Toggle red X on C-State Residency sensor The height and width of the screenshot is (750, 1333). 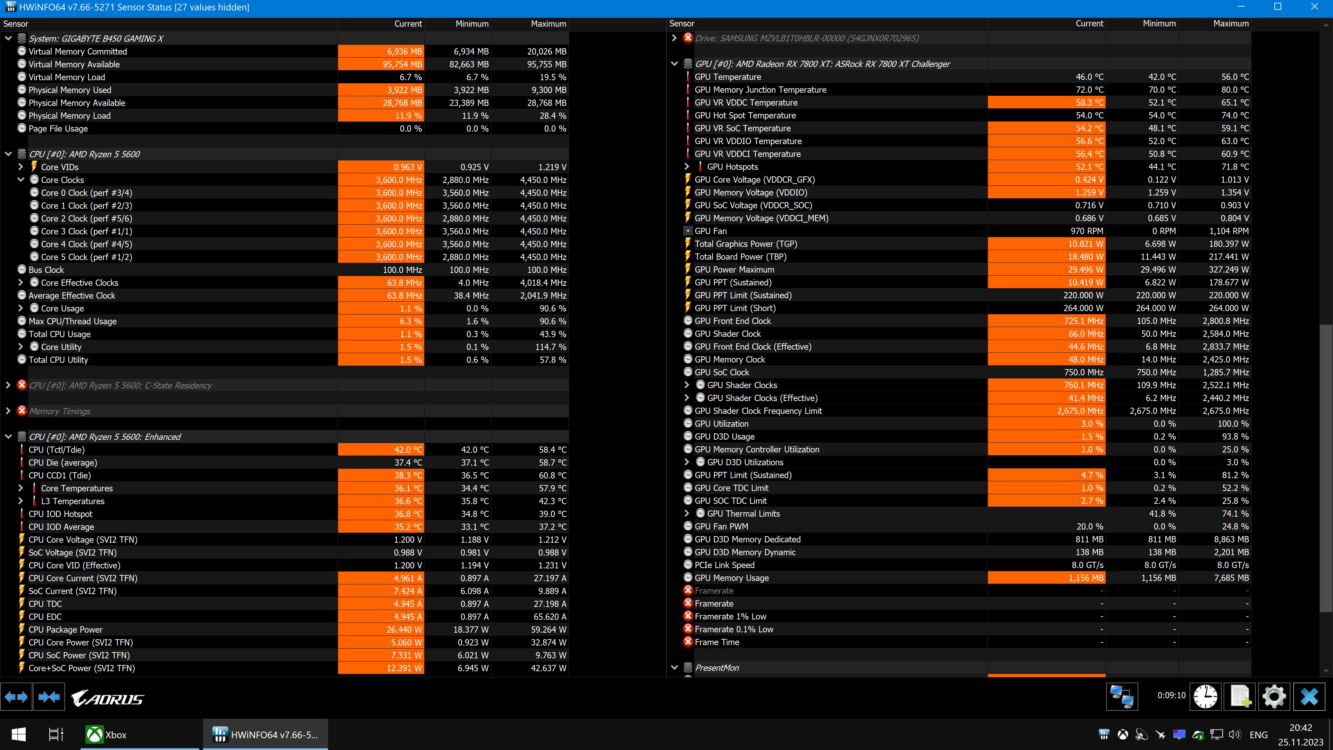(x=22, y=385)
